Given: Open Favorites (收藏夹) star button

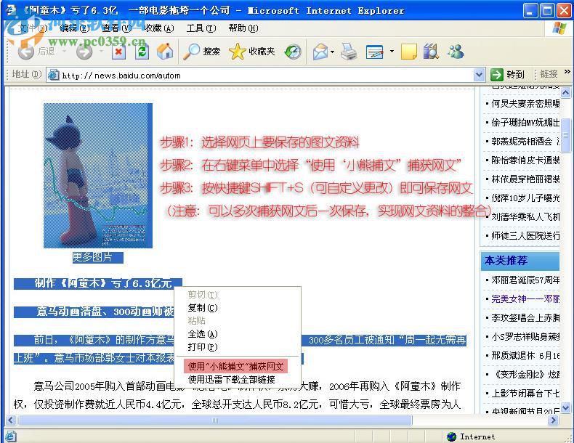Looking at the screenshot, I should click(x=252, y=52).
